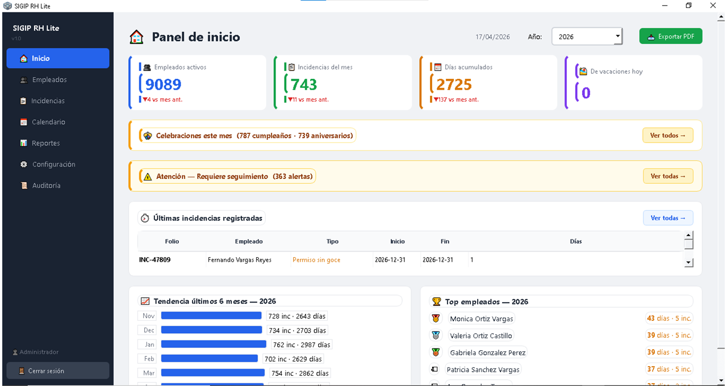Image resolution: width=727 pixels, height=386 pixels.
Task: Click Ver todas in Últimas incidencias
Action: 668,218
